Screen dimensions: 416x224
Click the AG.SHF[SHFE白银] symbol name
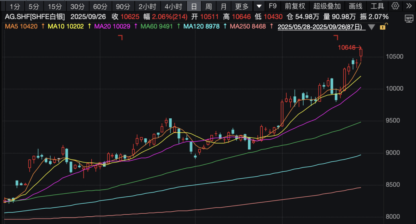tap(35, 17)
